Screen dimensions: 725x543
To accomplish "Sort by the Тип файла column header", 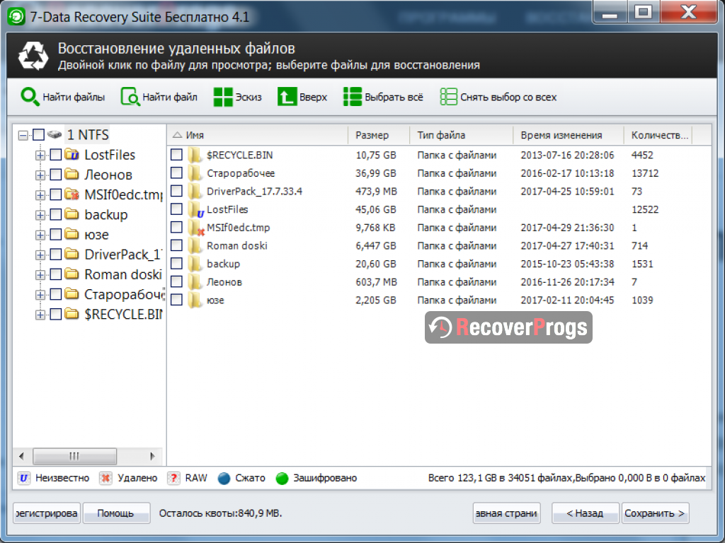I will pyautogui.click(x=461, y=135).
